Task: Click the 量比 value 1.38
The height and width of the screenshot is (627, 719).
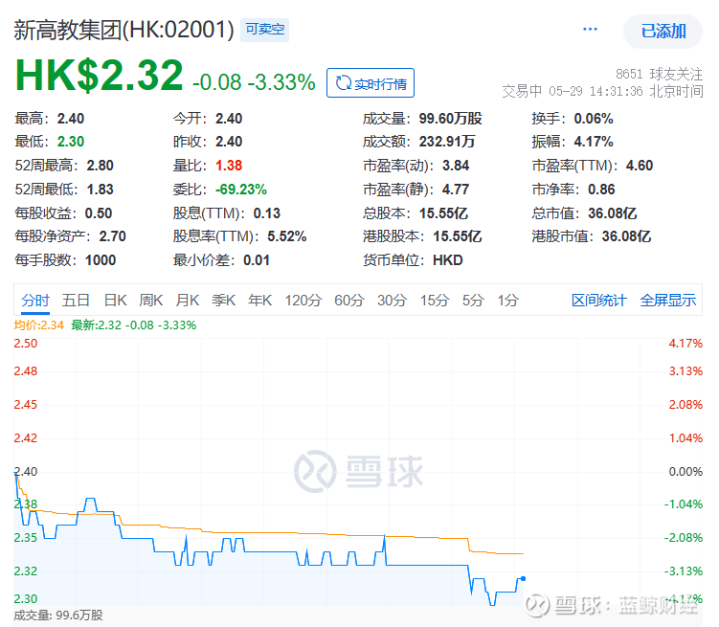Action: (x=229, y=166)
